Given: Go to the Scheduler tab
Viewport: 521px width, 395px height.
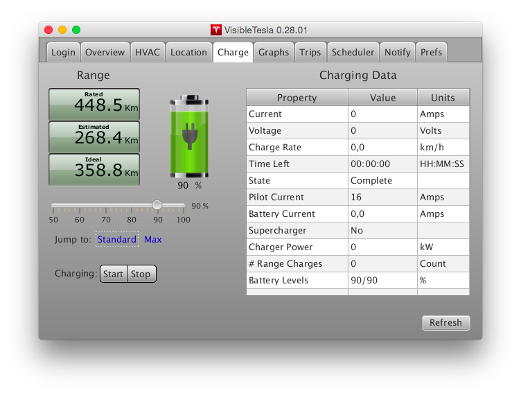Looking at the screenshot, I should click(353, 52).
